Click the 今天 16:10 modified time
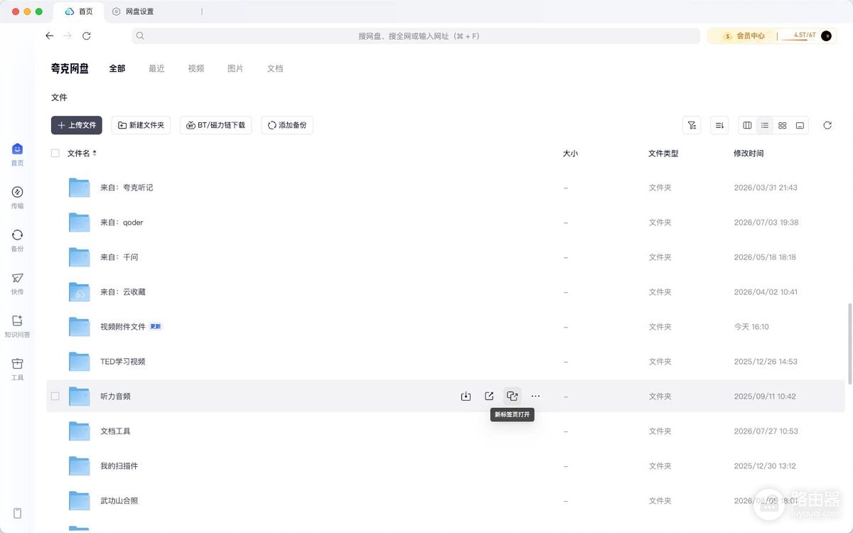 tap(751, 327)
